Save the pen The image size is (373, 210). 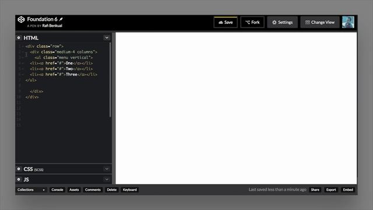click(x=226, y=22)
